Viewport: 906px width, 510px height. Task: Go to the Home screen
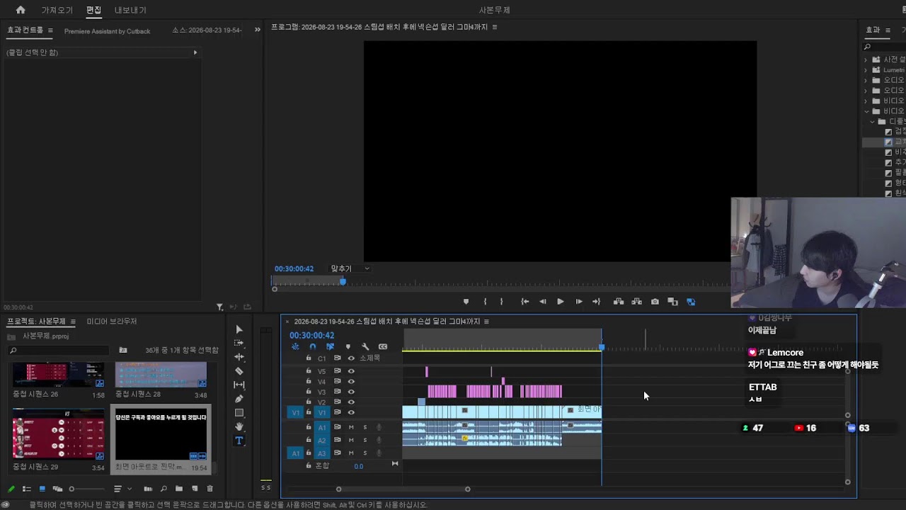tap(21, 10)
